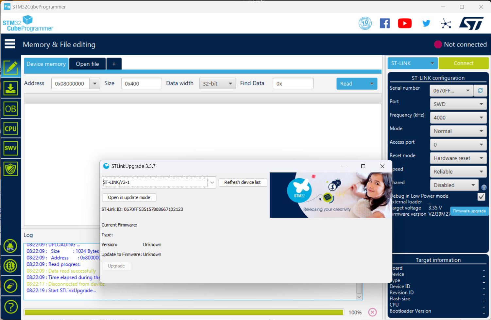Viewport: 491px width, 320px height.
Task: Click the Find Data input field
Action: coord(293,84)
